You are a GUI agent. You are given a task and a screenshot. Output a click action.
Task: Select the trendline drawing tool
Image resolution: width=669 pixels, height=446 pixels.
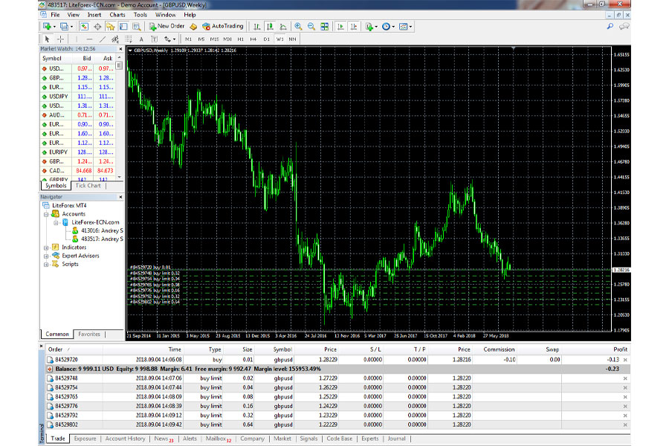point(103,39)
